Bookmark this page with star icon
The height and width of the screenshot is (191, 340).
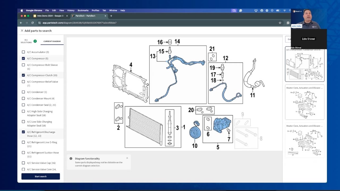[280, 23]
